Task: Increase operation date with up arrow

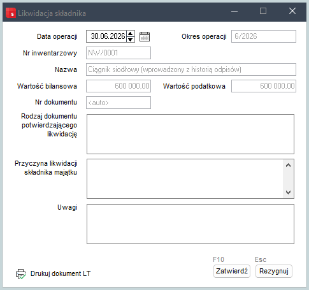Action: 131,34
